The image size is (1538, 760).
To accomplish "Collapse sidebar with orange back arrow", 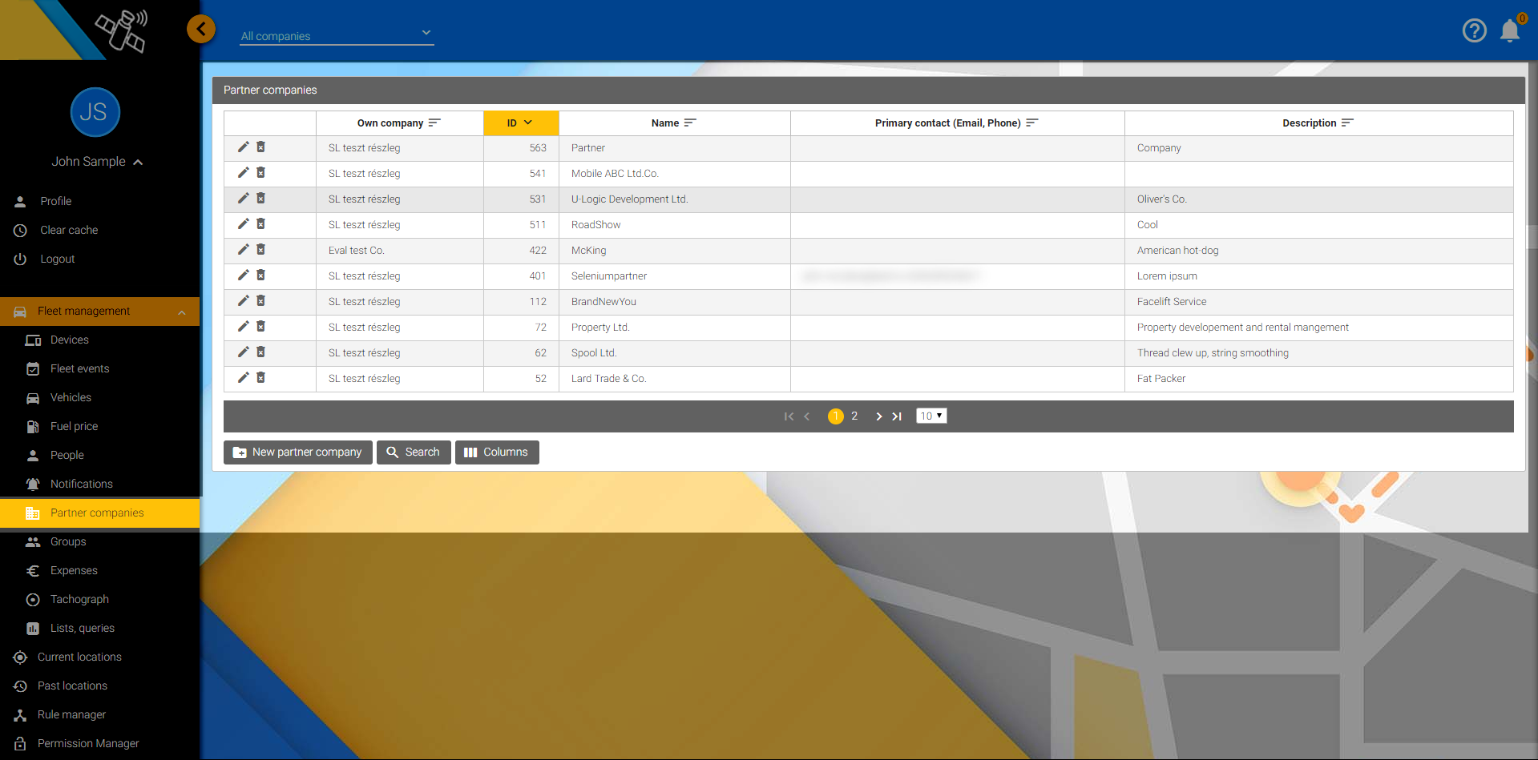I will pyautogui.click(x=201, y=30).
